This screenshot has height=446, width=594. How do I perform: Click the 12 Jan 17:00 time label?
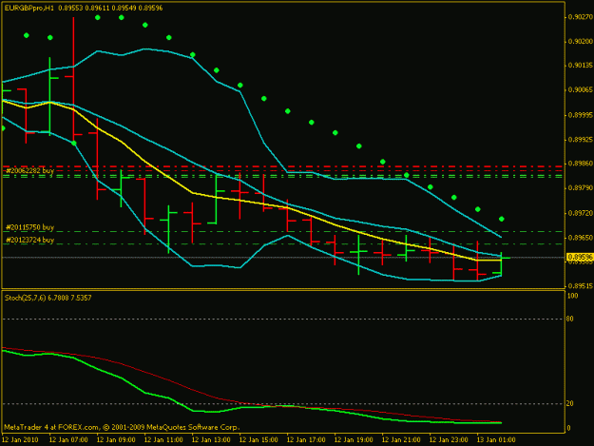click(x=306, y=440)
